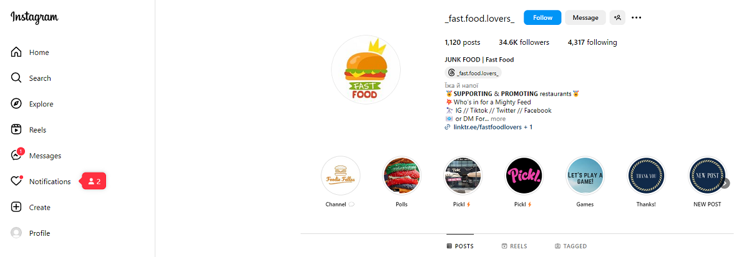Open Notifications heart icon
This screenshot has width=749, height=257.
17,182
